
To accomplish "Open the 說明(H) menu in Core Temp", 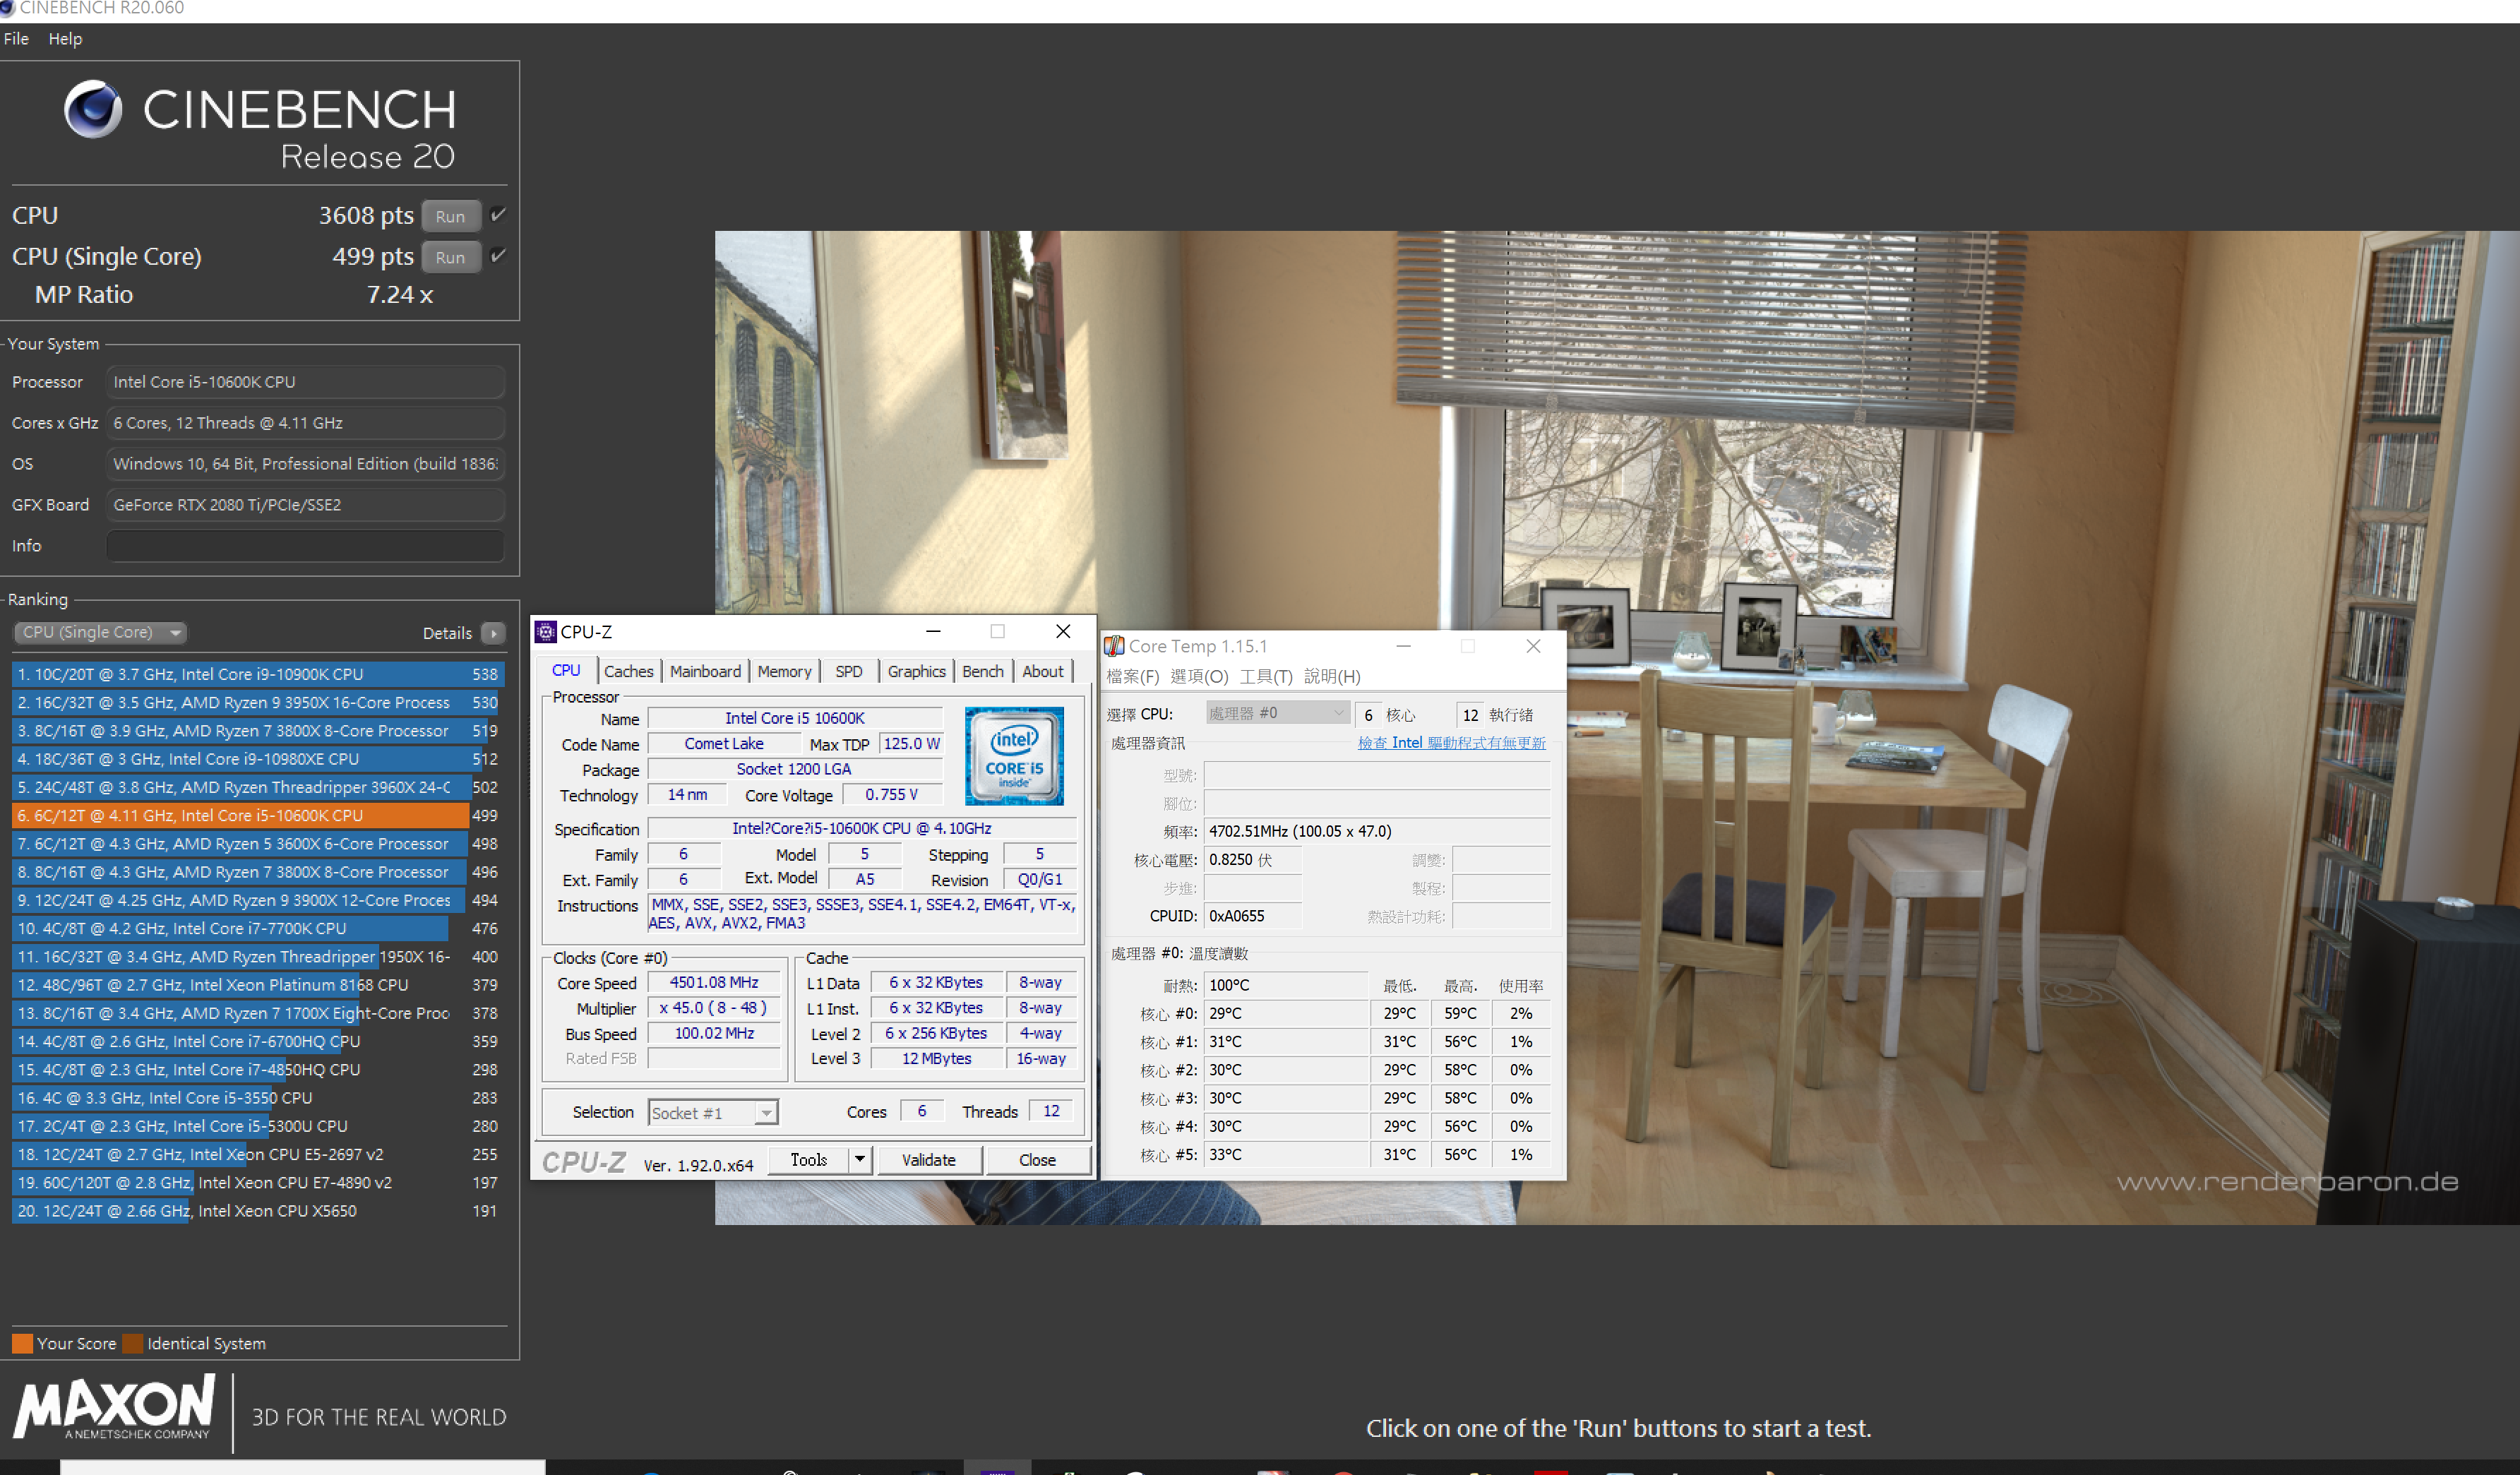I will [x=1332, y=677].
